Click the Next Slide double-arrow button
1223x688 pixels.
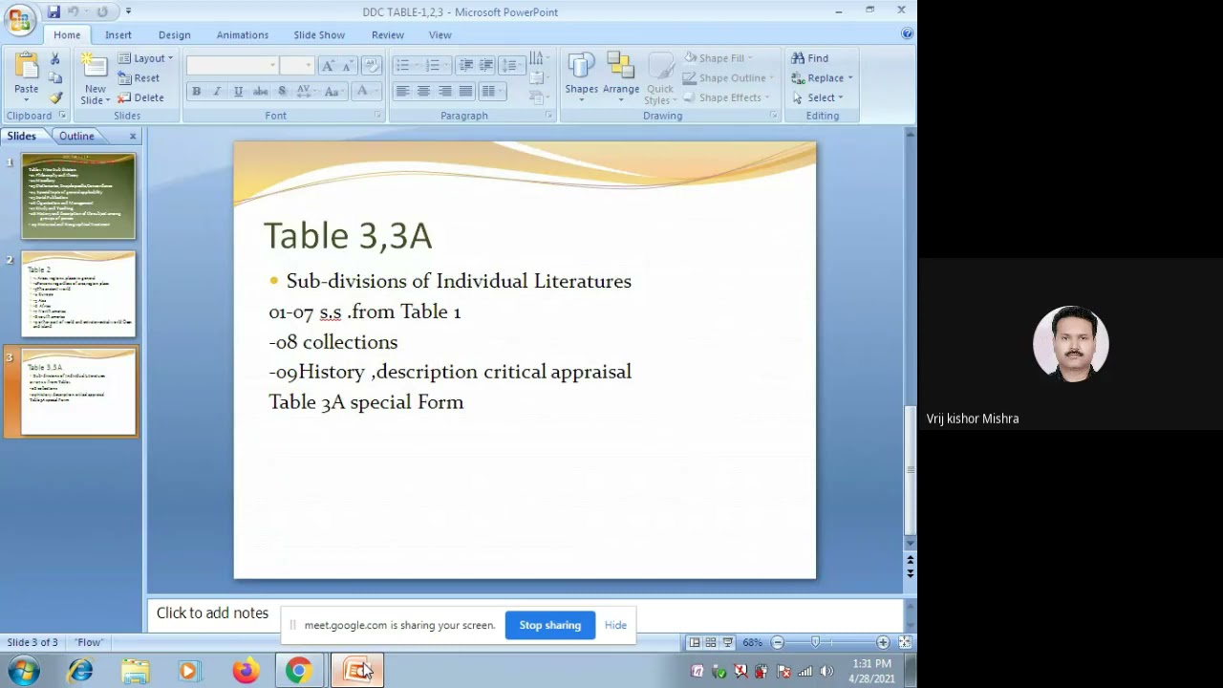click(911, 571)
